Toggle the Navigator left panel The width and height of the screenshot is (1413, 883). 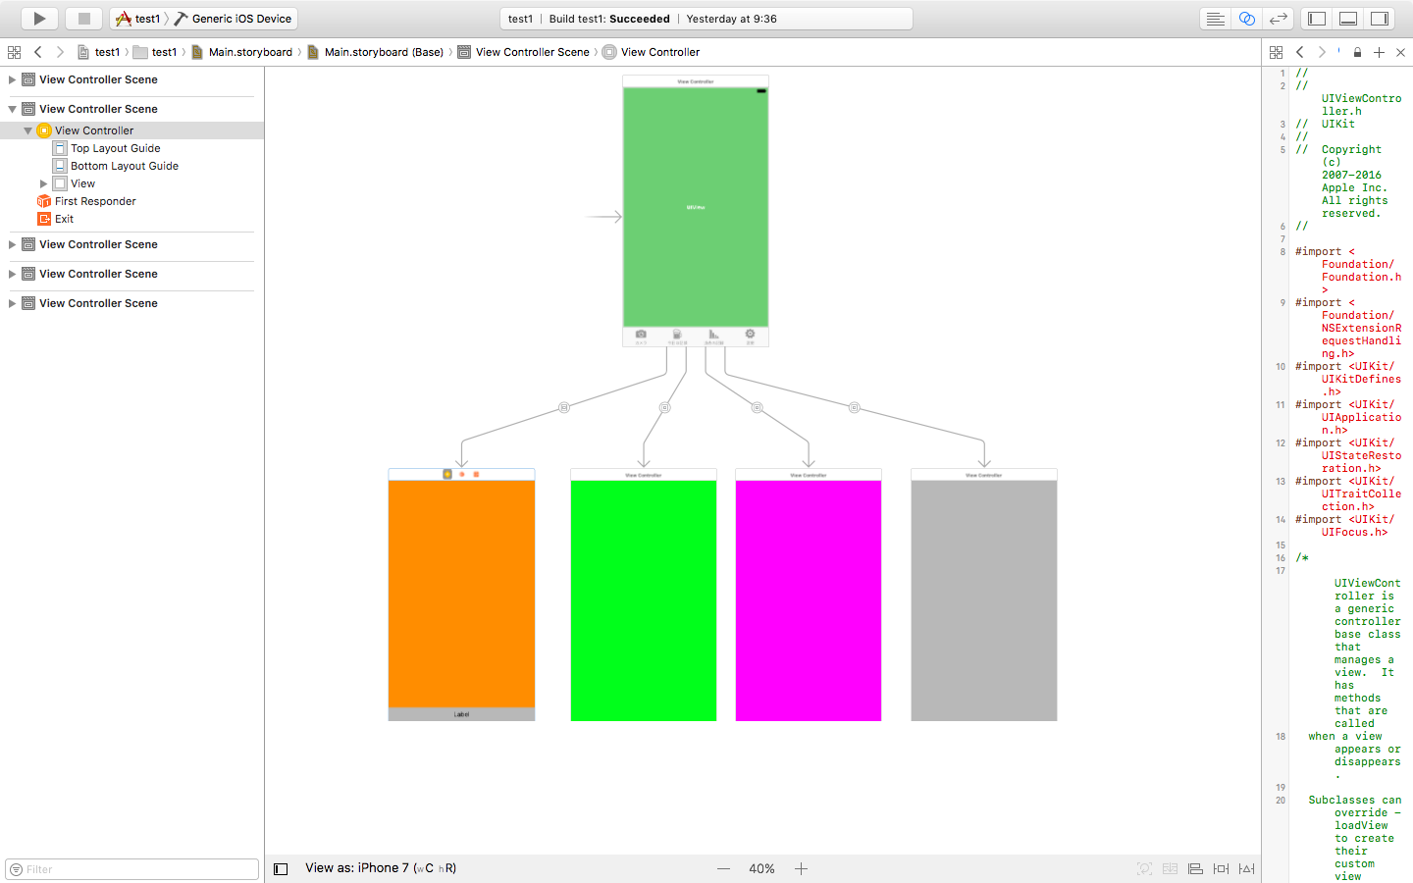click(1317, 19)
